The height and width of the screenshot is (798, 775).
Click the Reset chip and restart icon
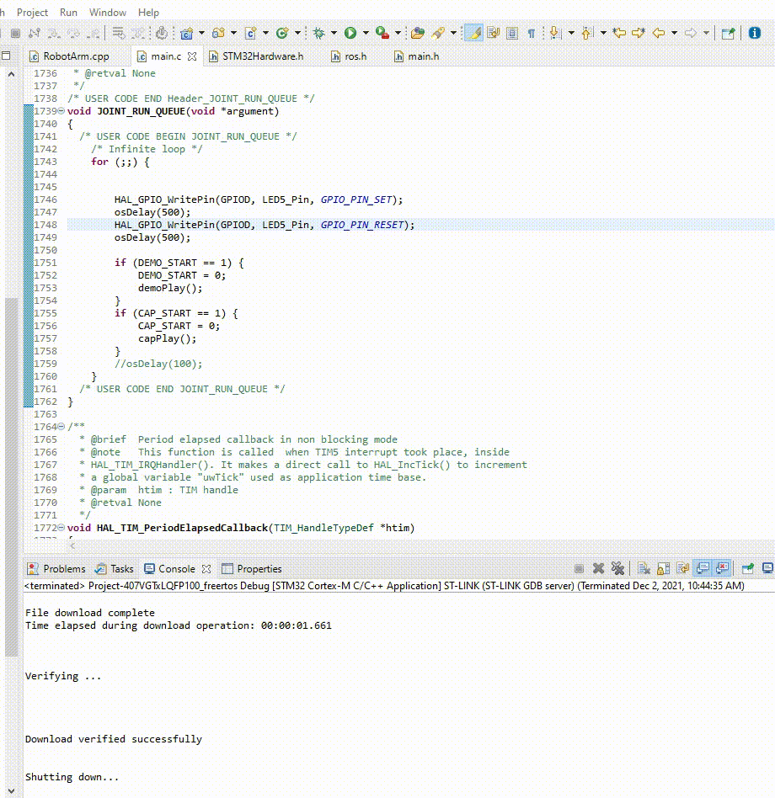pos(162,34)
